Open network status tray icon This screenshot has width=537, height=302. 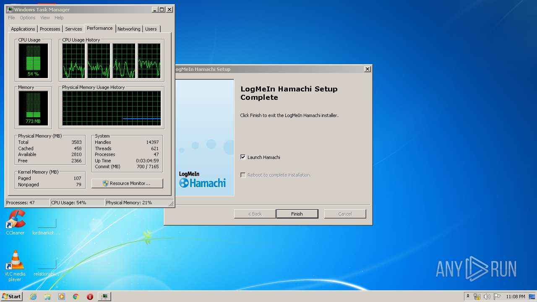point(477,297)
